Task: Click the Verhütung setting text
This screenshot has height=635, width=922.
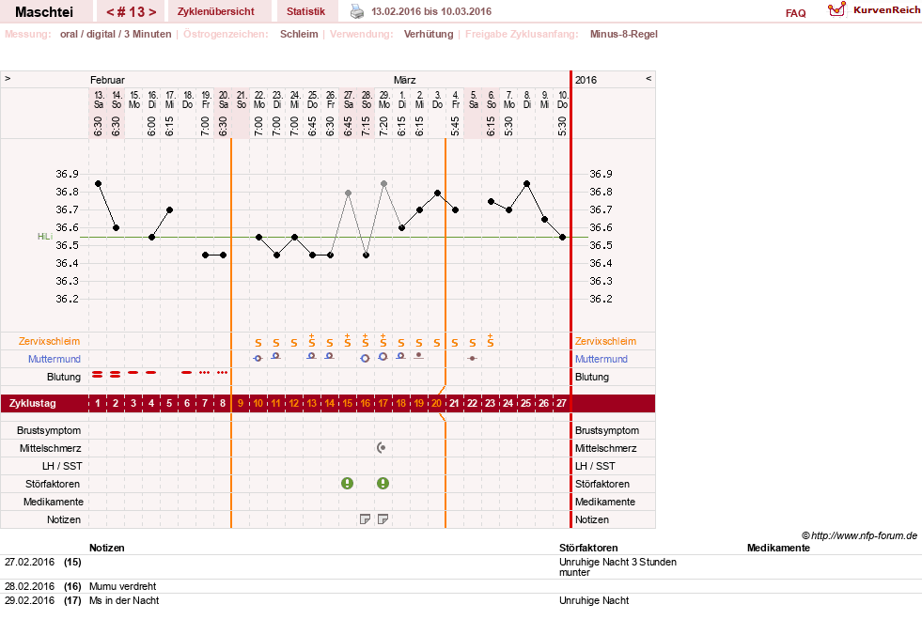Action: [x=429, y=34]
